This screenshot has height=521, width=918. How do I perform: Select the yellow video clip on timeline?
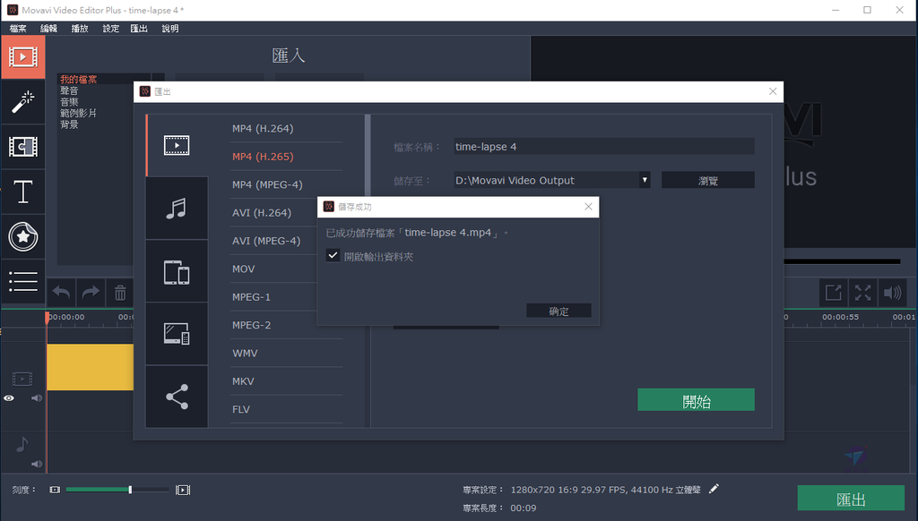pos(91,367)
